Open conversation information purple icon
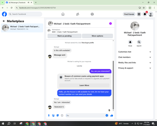157x126 pixels. [x=111, y=24]
